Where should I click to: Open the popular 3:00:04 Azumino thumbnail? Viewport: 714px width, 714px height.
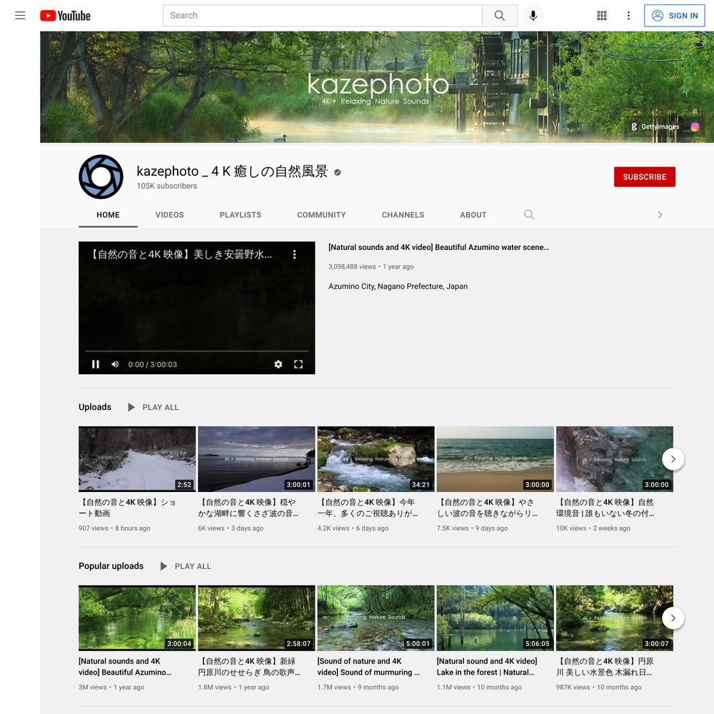(137, 618)
